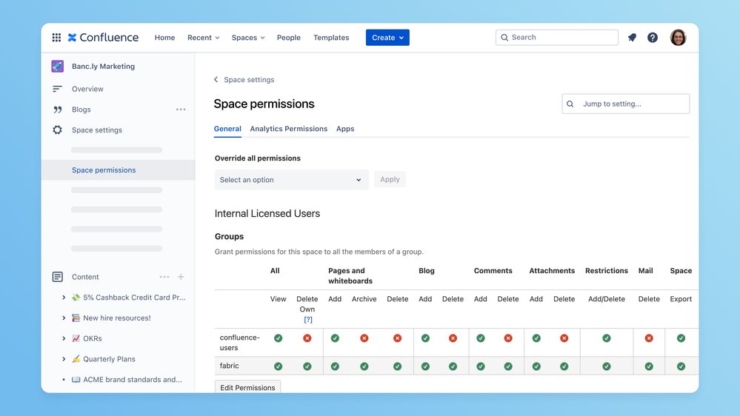
Task: Switch to the Analytics Permissions tab
Action: click(x=289, y=129)
